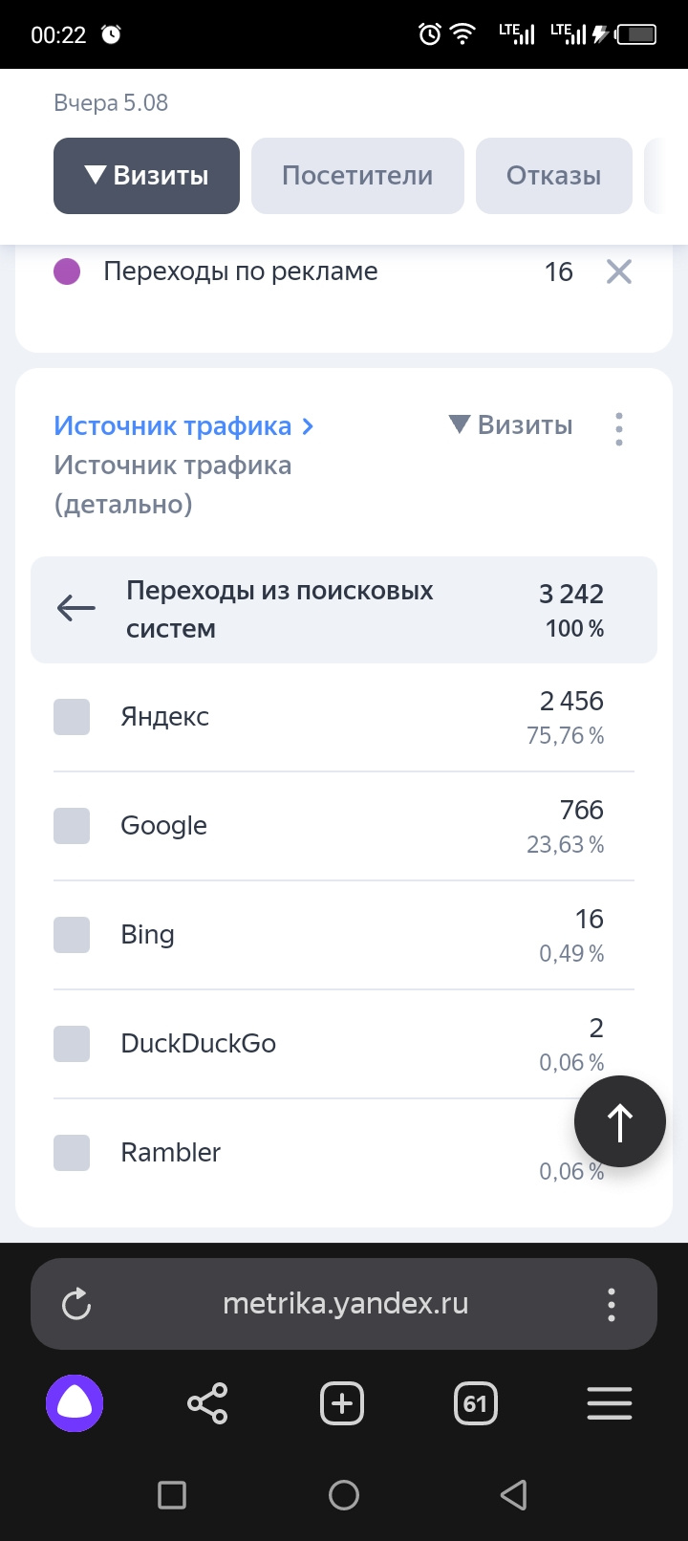Tap the metrika.yandex.ru address field

[x=345, y=1304]
